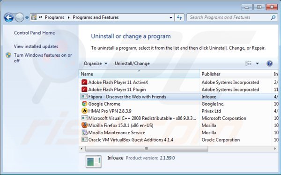Screen dimensions: 281x175
Task: Open the Organize menu
Action: [x=96, y=63]
